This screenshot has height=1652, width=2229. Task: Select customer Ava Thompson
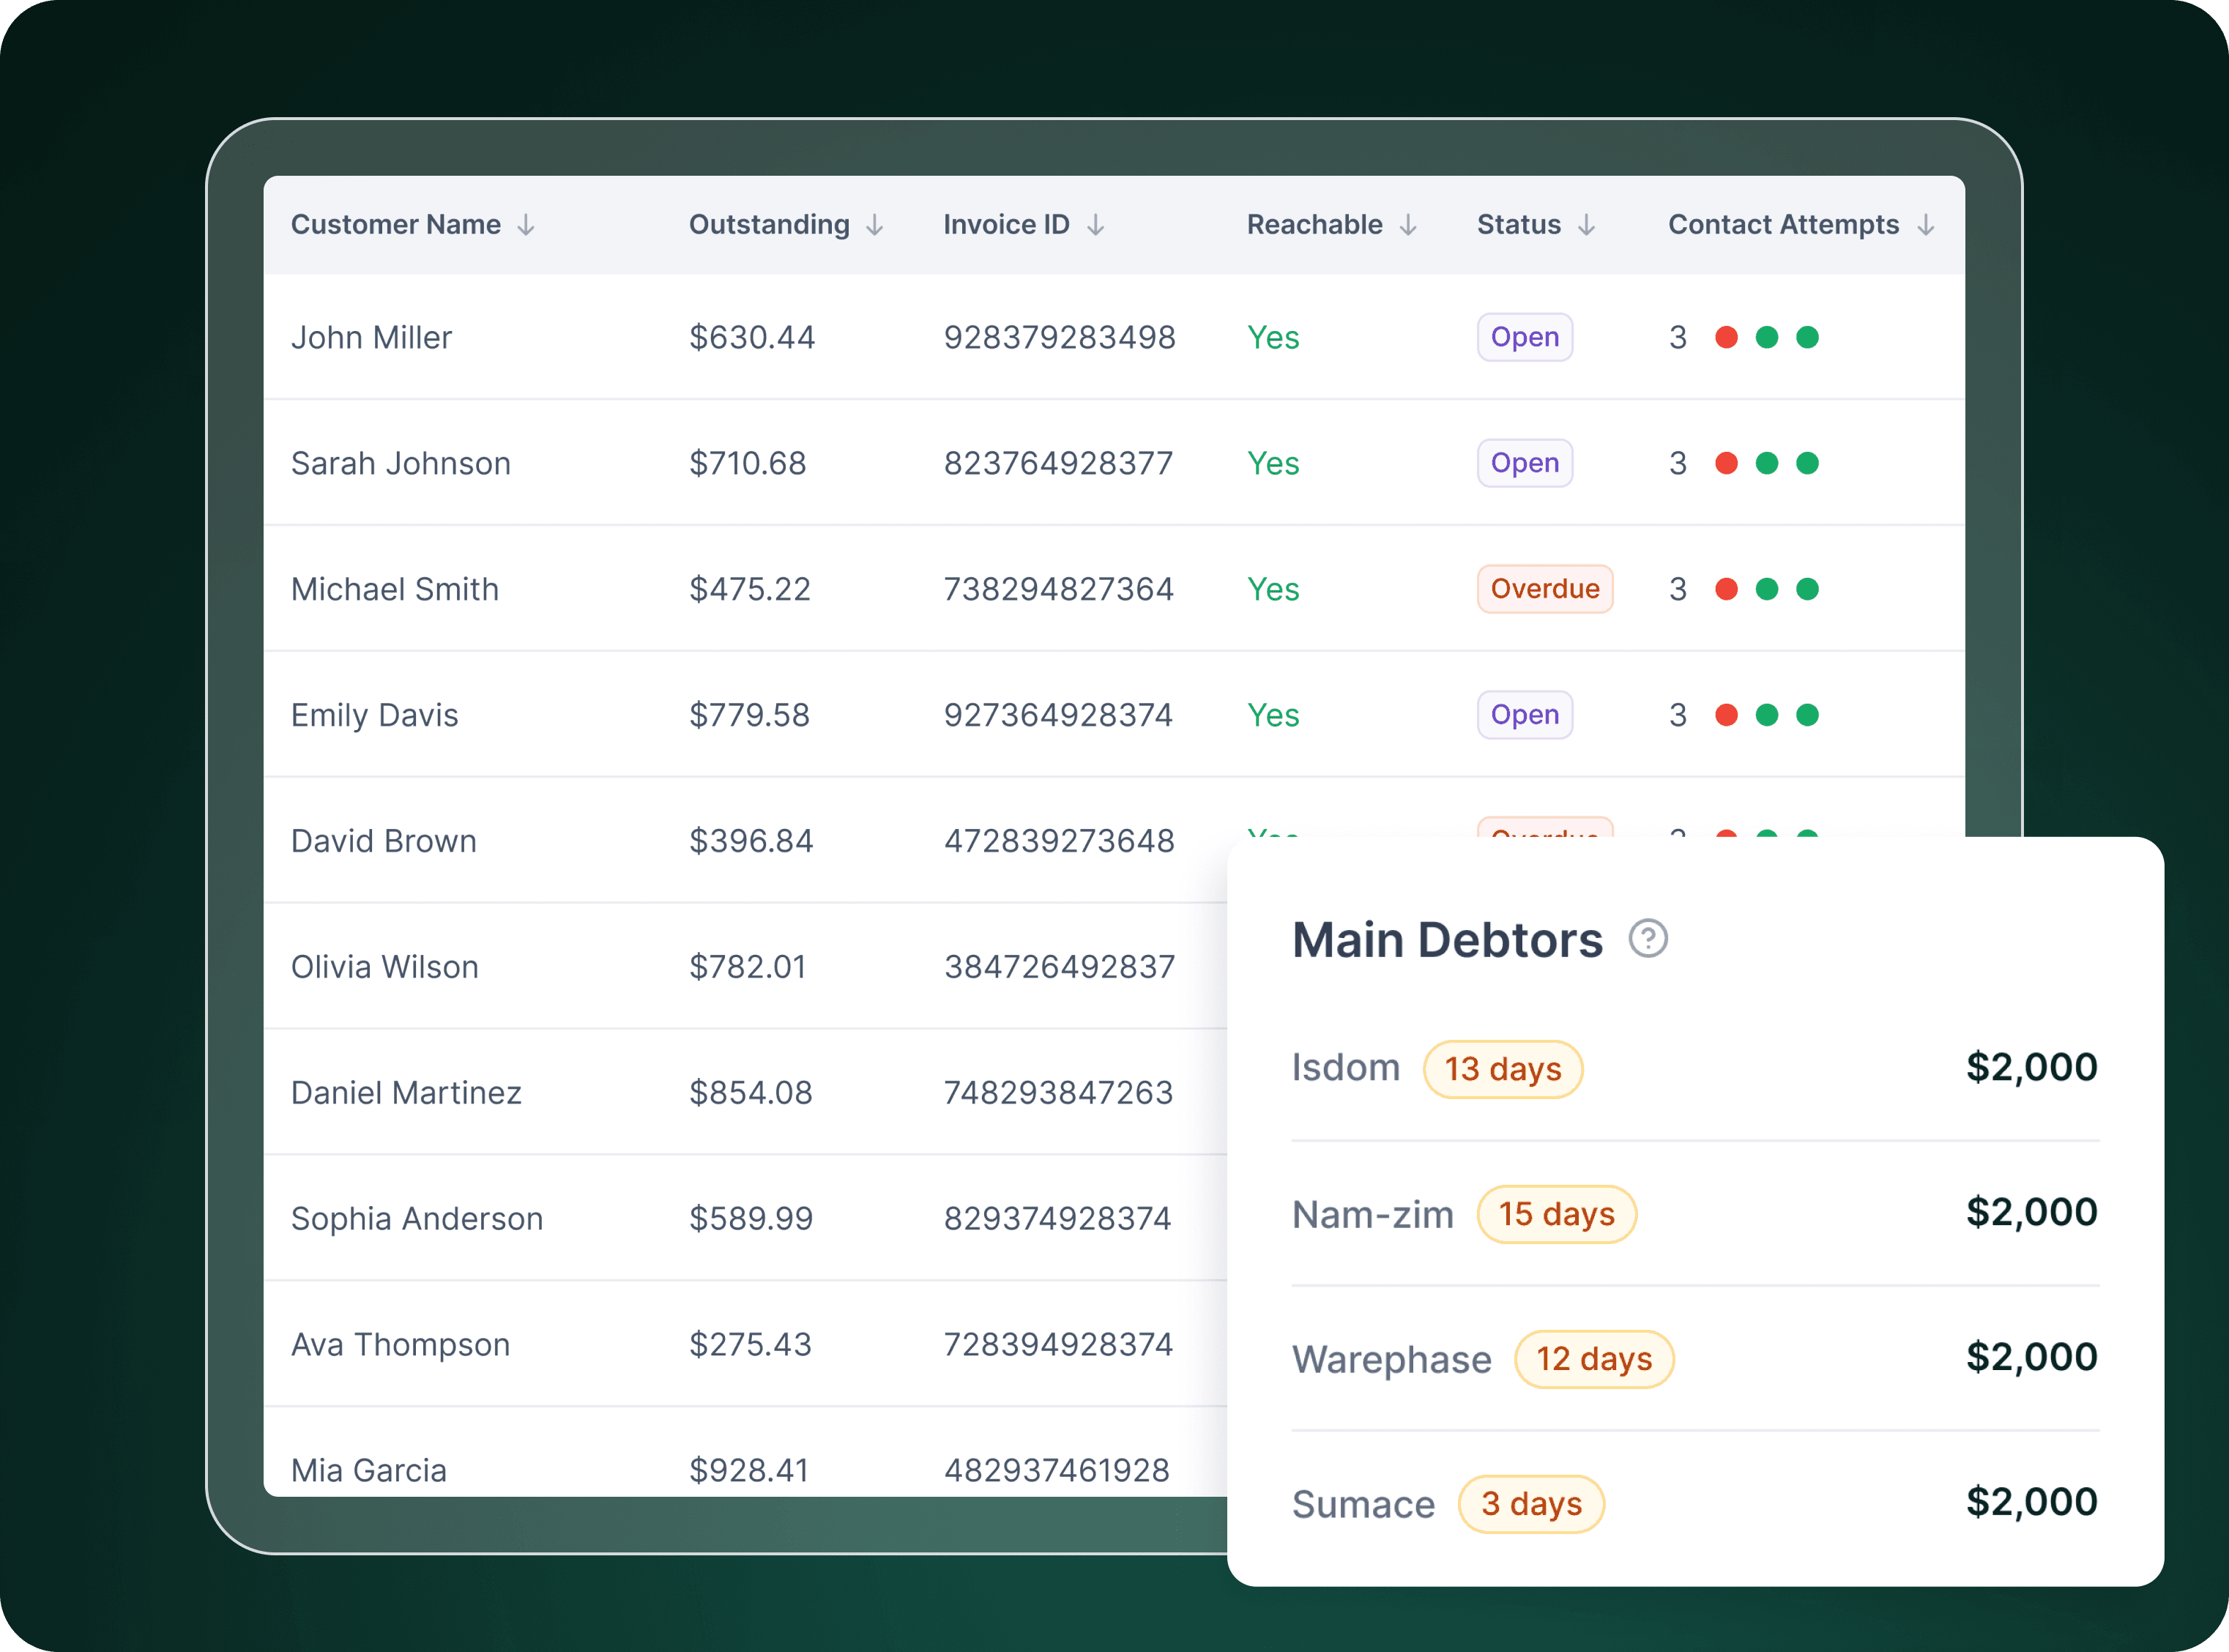point(401,1346)
